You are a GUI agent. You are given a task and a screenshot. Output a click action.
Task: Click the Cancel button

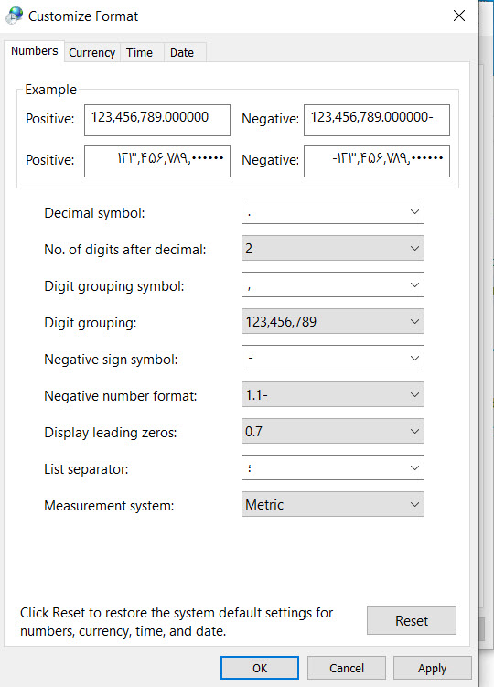[x=347, y=668]
